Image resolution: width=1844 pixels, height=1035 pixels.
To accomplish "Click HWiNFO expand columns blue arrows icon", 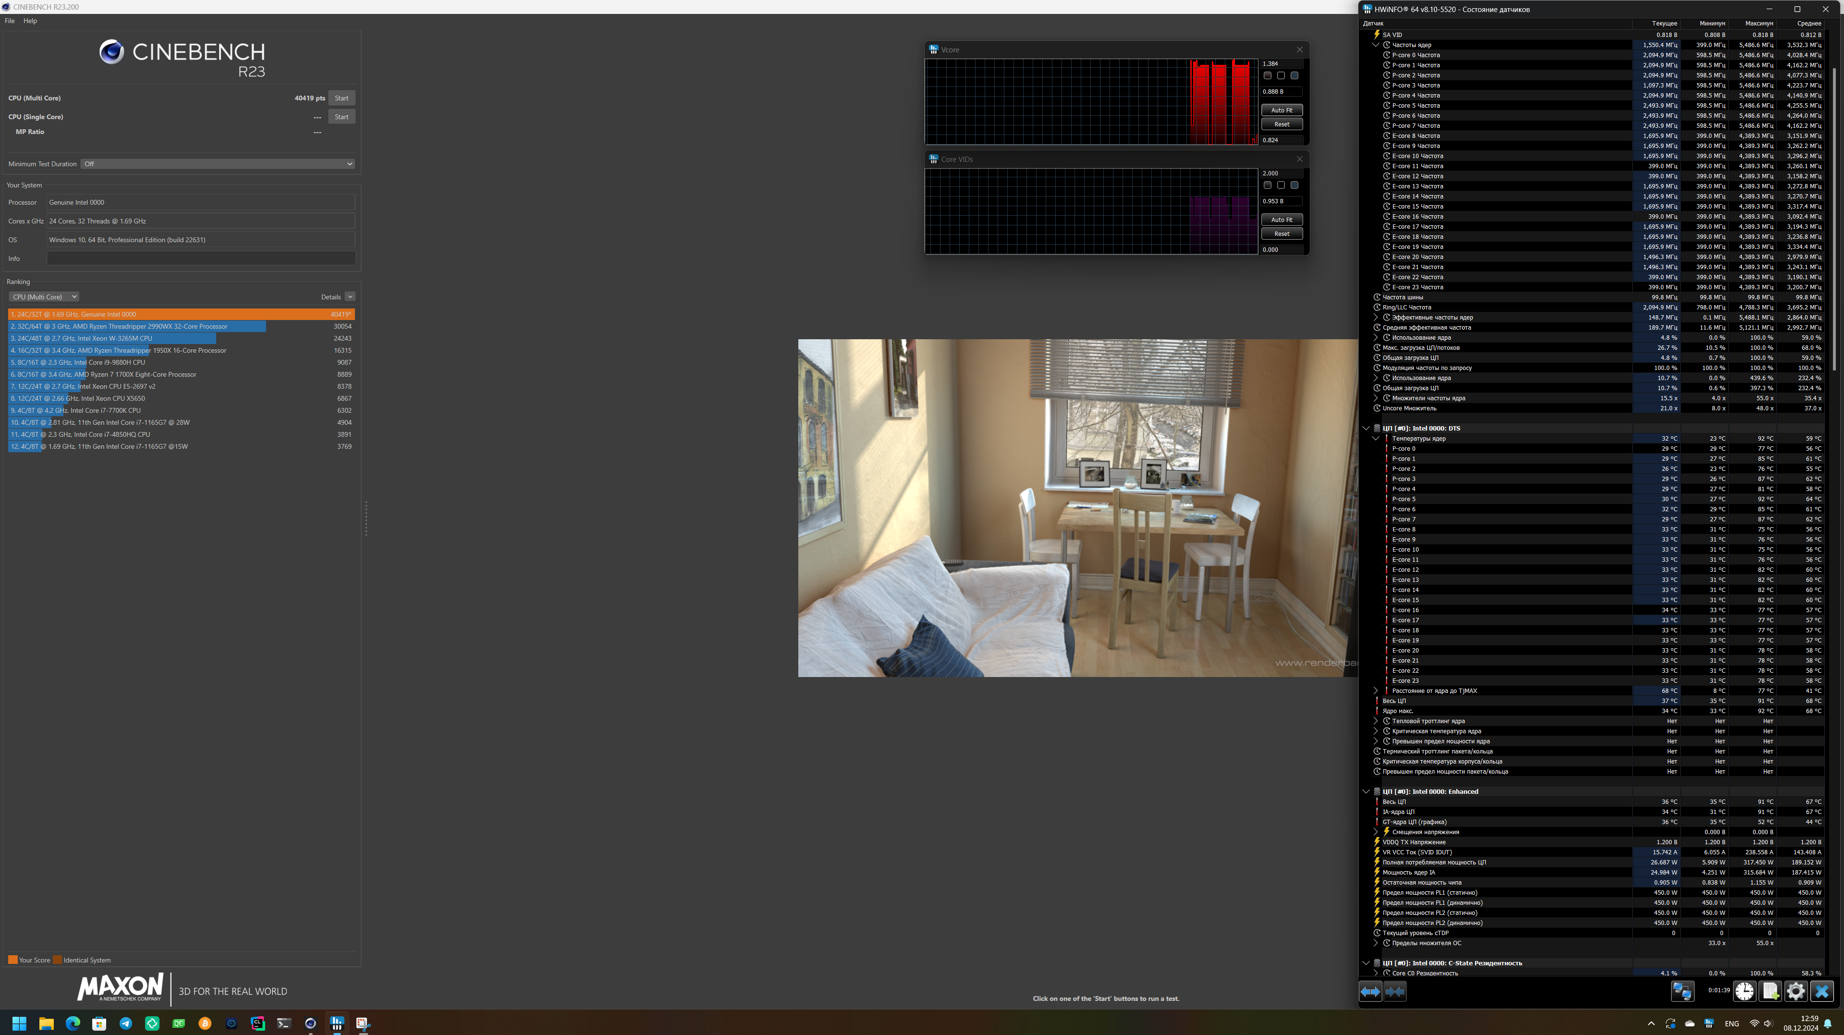I will point(1370,991).
